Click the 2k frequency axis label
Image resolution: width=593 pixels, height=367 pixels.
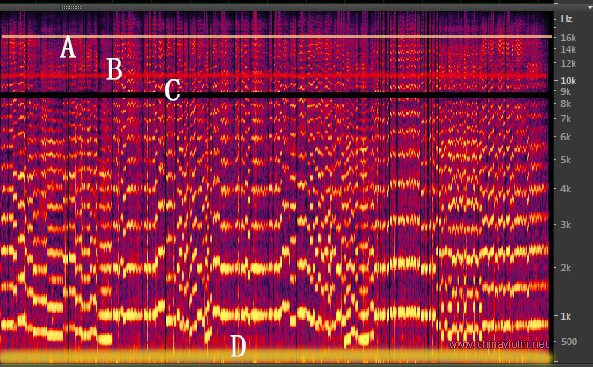coord(567,268)
